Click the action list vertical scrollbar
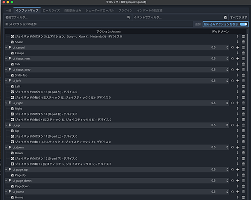This screenshot has height=200, width=251. coord(247,53)
